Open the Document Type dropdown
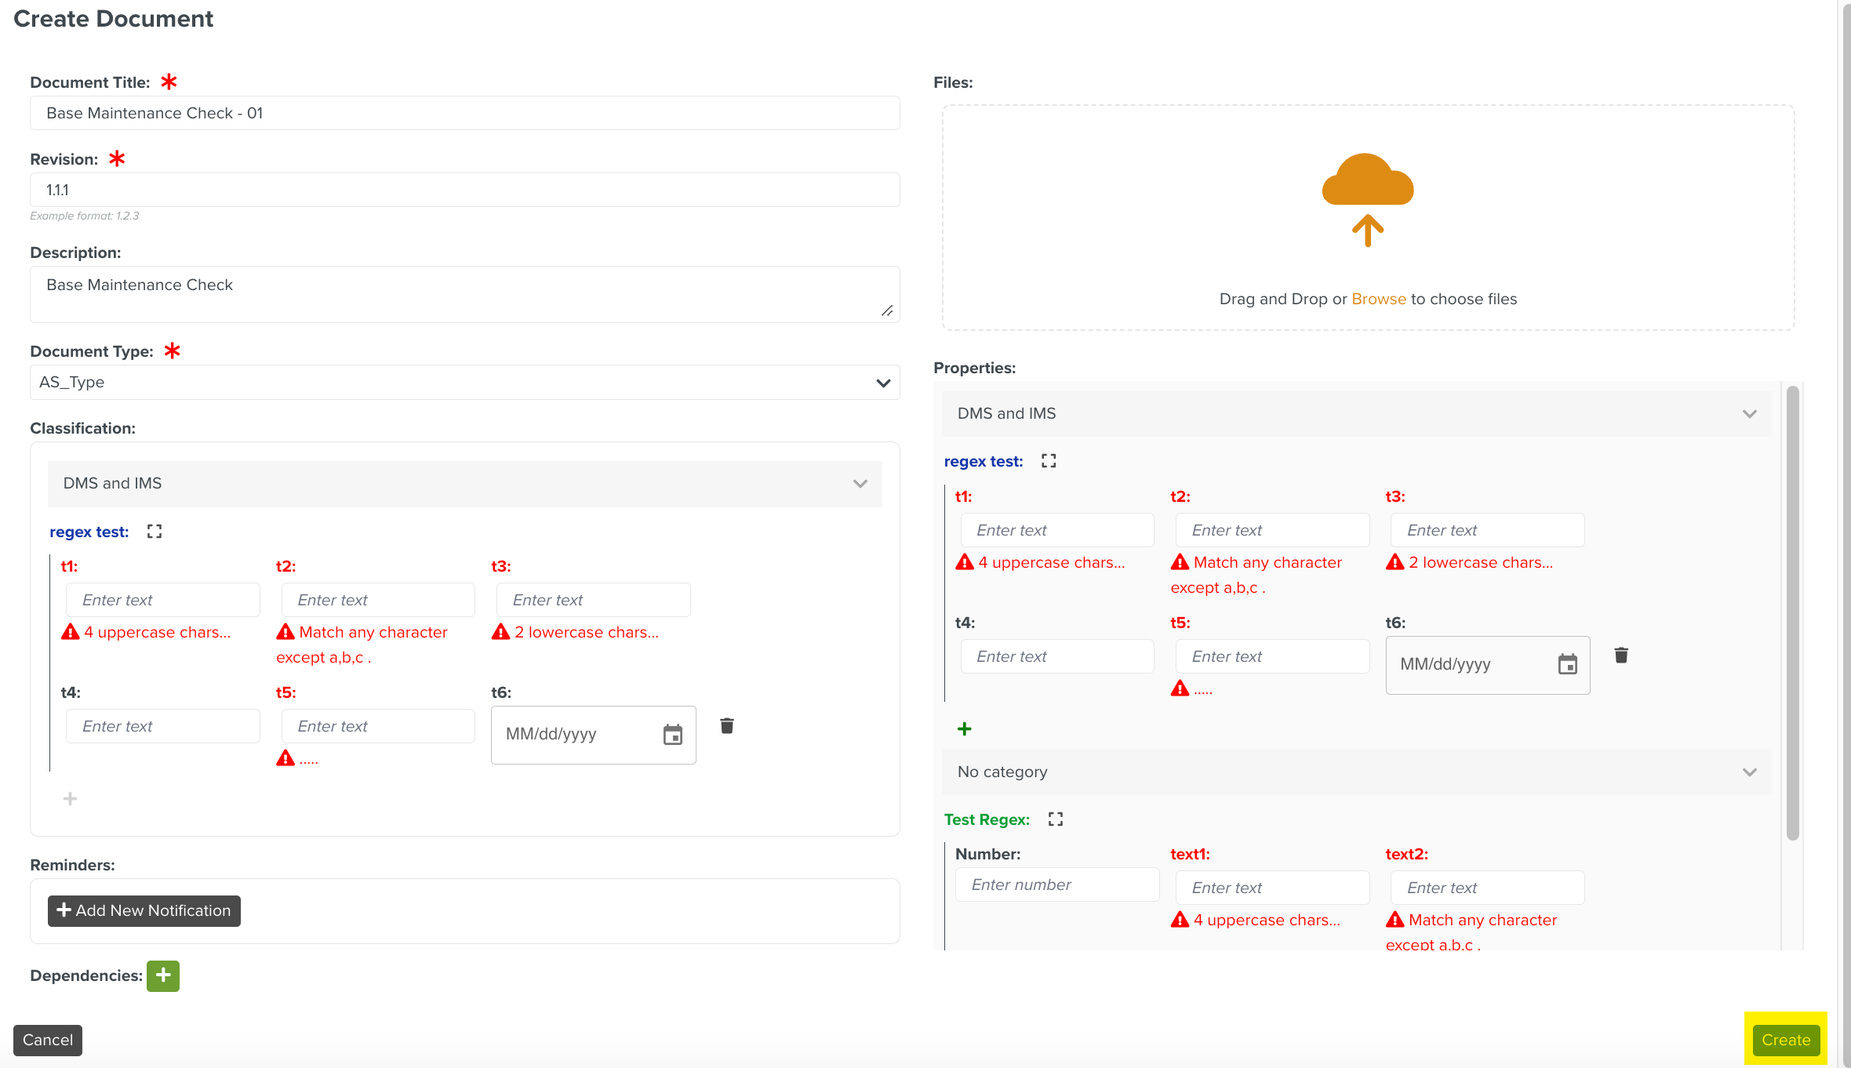 pyautogui.click(x=464, y=383)
